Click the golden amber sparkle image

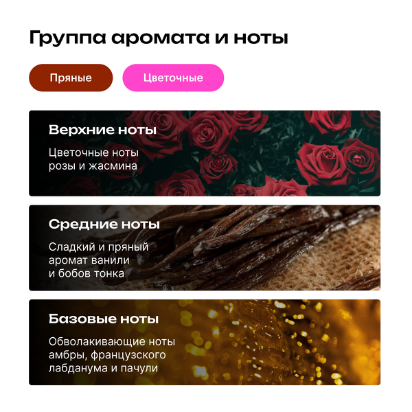tap(276, 342)
